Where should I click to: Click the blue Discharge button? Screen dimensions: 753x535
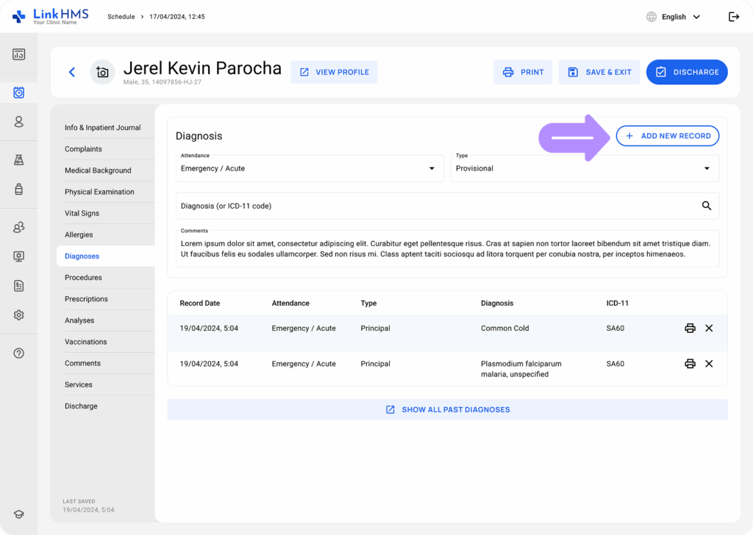coord(687,72)
